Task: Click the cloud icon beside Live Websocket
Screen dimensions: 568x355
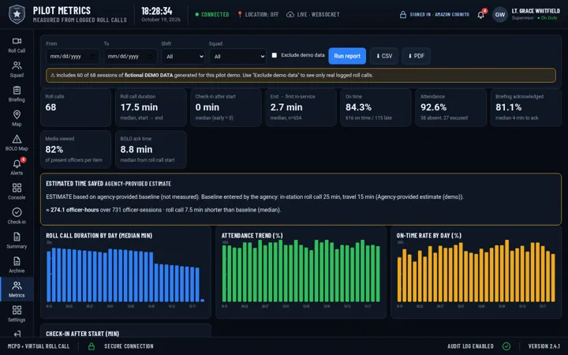Action: point(290,14)
